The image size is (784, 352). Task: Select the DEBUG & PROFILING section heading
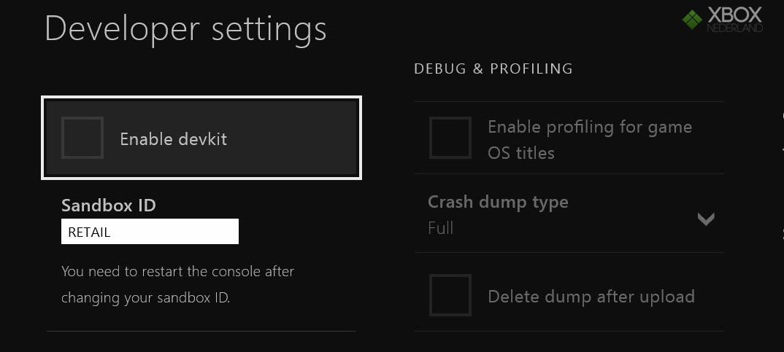(493, 69)
